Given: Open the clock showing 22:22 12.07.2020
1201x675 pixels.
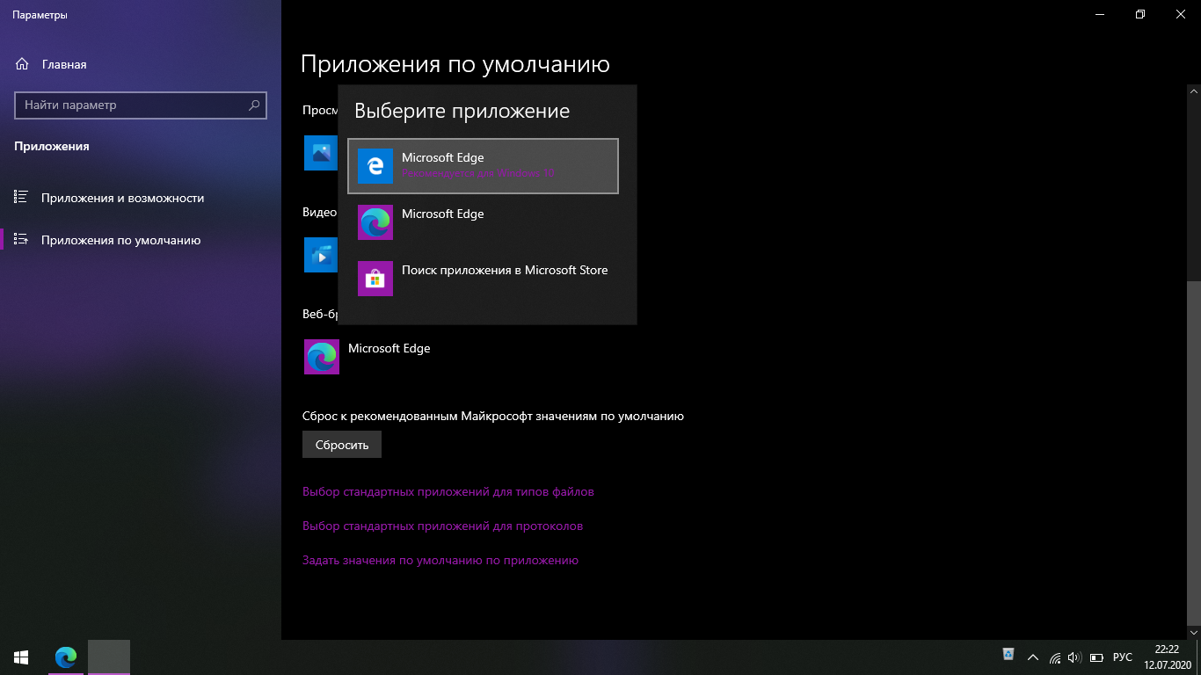Looking at the screenshot, I should click(1168, 657).
